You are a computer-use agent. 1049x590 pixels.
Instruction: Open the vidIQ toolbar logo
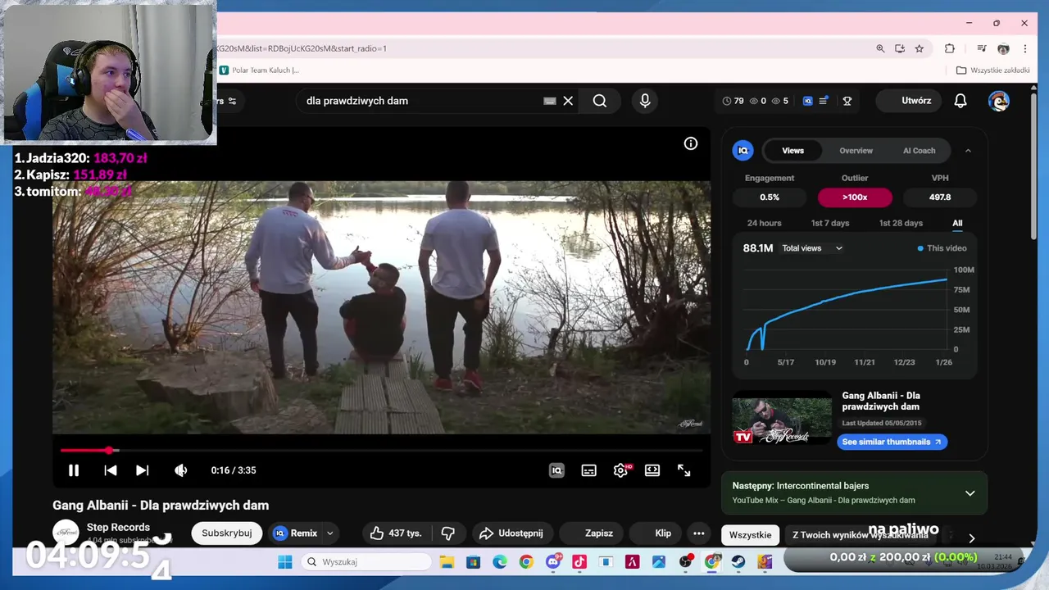tap(808, 101)
